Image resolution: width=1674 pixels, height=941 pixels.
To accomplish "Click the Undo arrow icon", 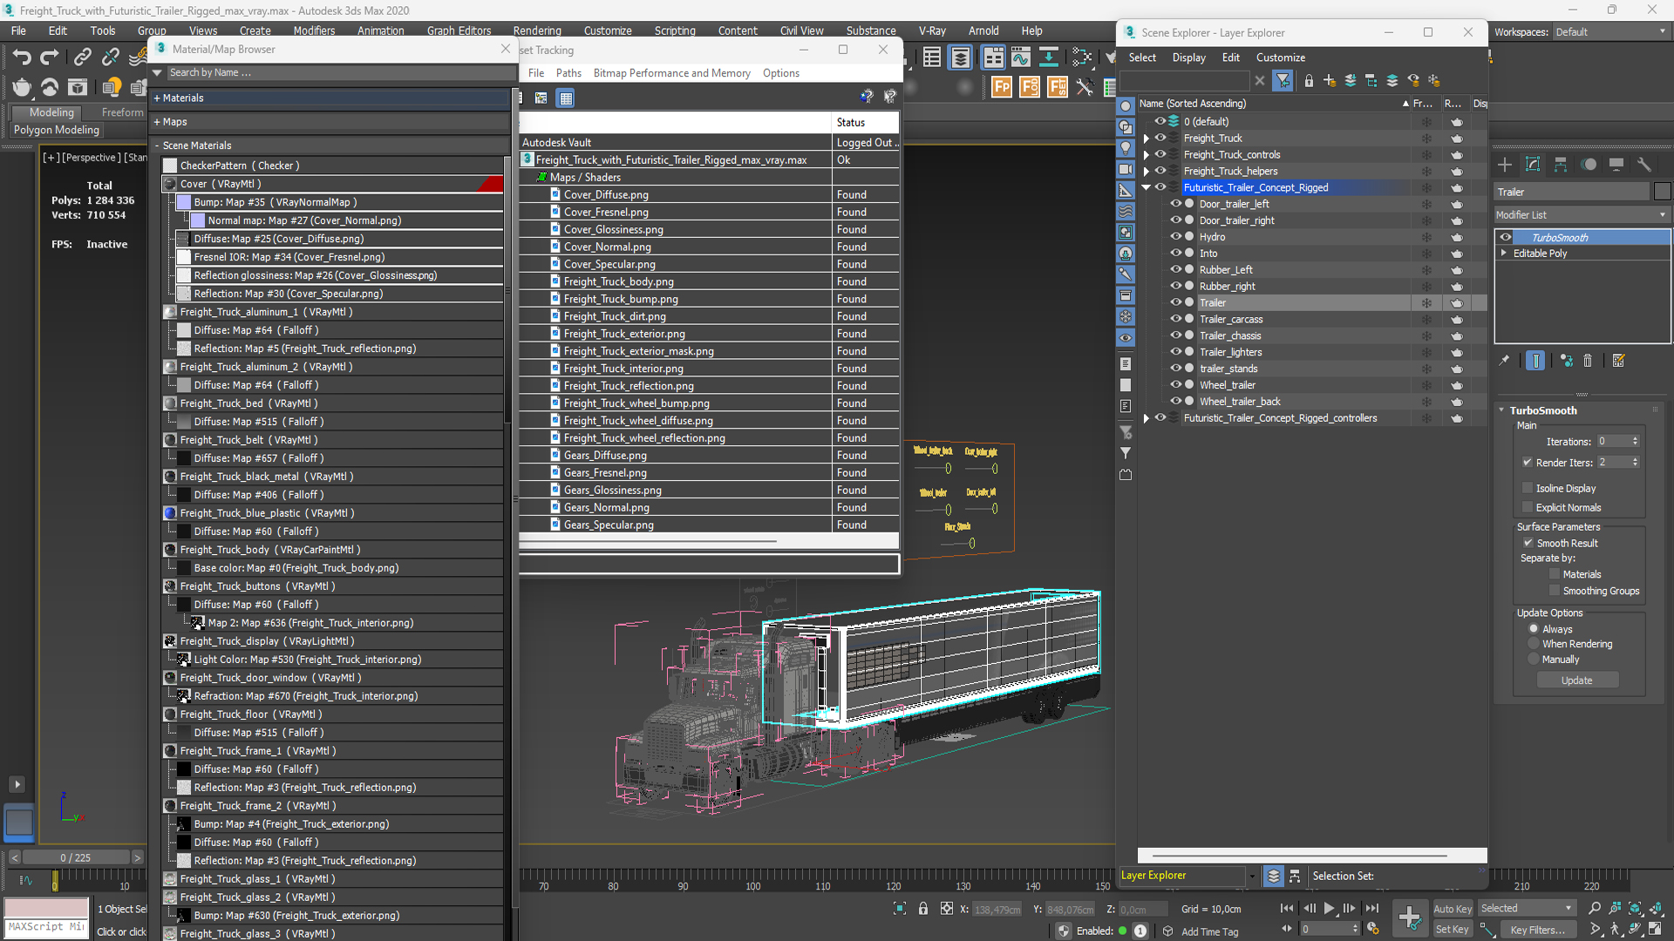I will pos(22,58).
